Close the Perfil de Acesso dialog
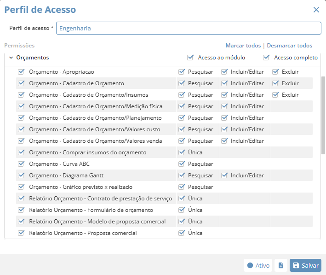This screenshot has width=326, height=275. point(316,10)
